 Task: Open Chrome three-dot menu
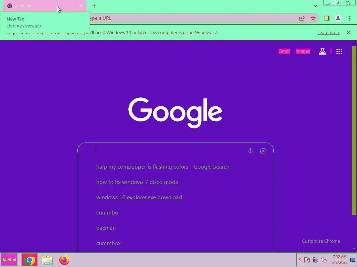tap(349, 18)
